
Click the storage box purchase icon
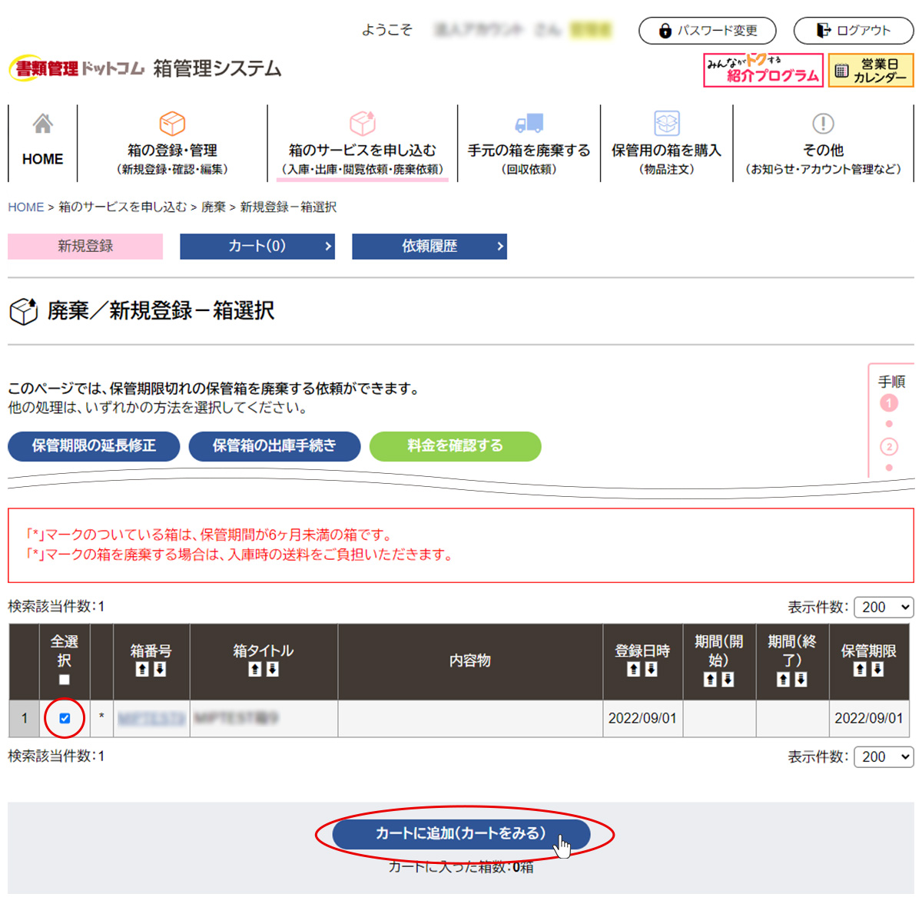click(666, 124)
